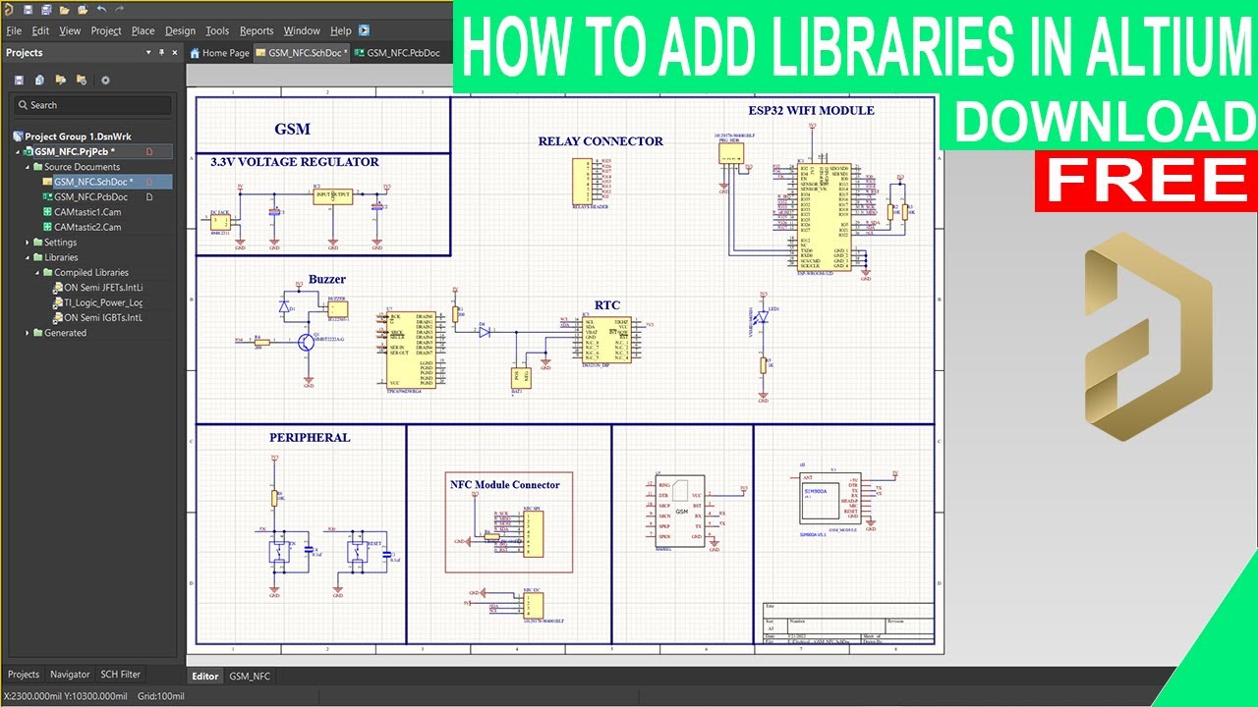Collapse the Libraries folder

tap(28, 257)
